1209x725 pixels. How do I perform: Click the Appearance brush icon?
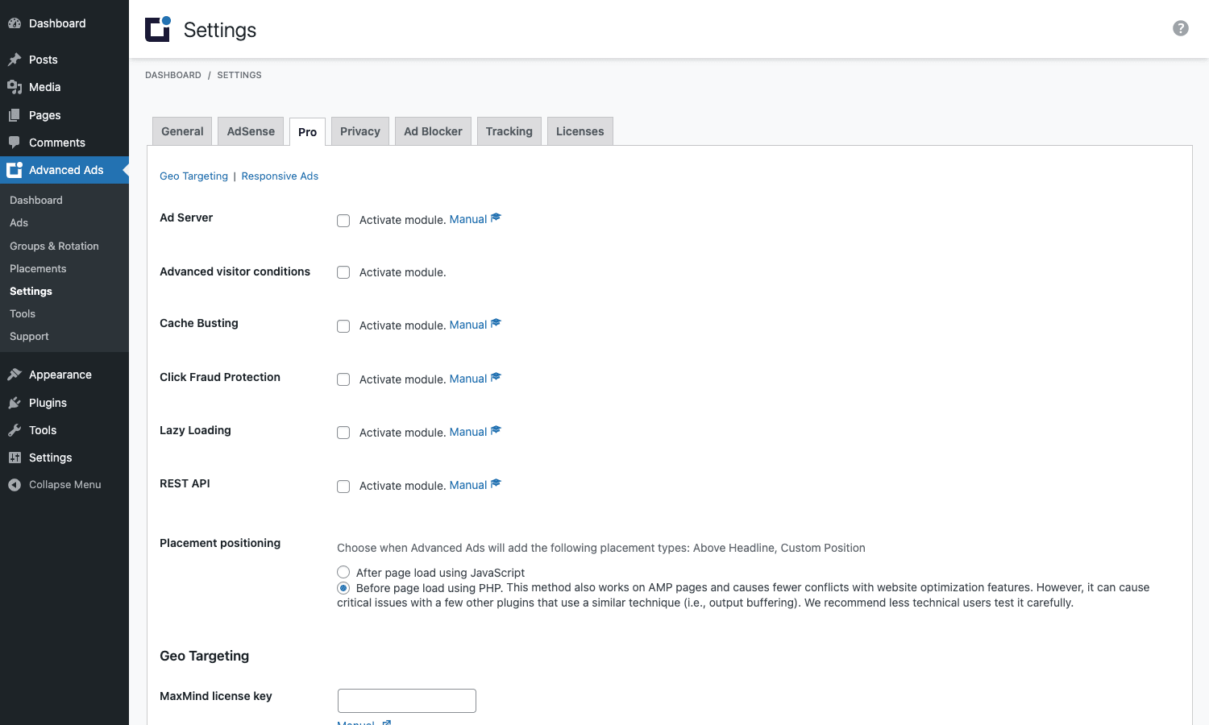15,375
